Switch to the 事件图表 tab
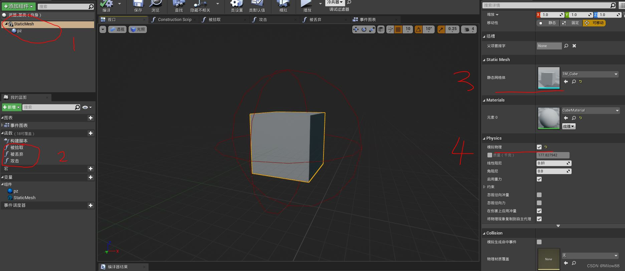 pyautogui.click(x=368, y=20)
